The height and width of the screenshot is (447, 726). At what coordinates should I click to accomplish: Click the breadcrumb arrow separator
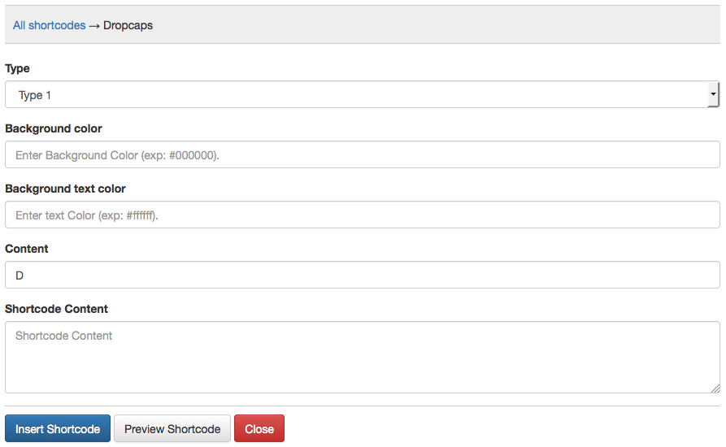(x=94, y=25)
